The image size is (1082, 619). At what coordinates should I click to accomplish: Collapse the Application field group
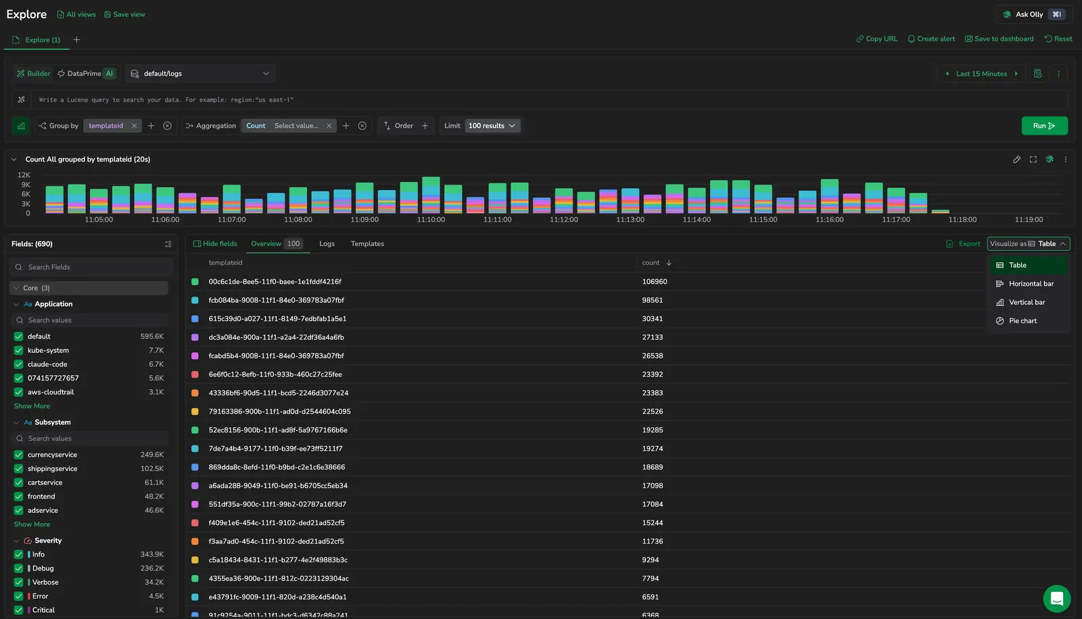(16, 304)
